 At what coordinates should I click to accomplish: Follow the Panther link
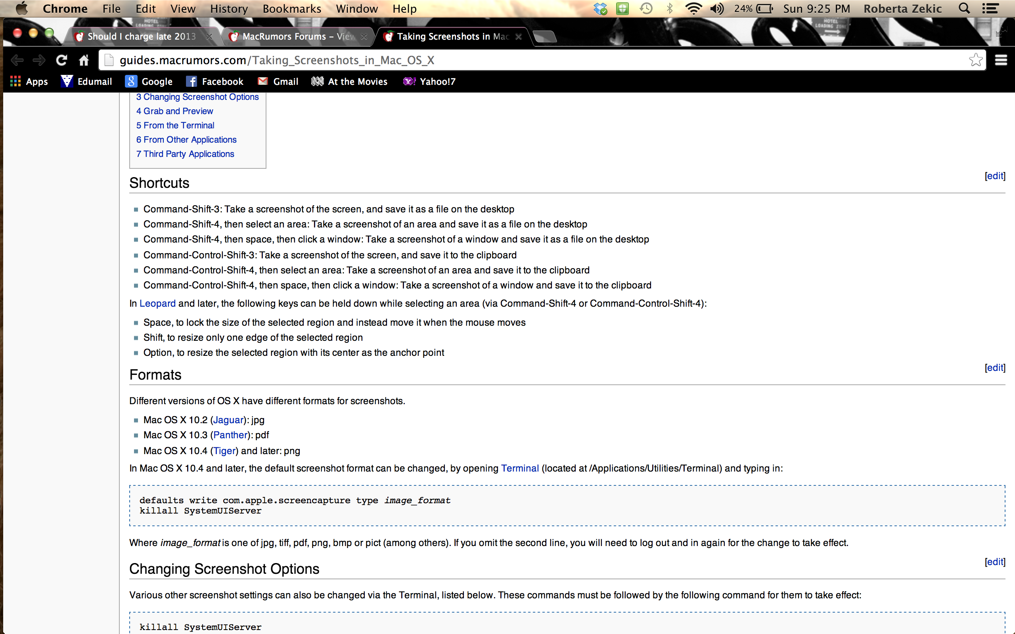point(231,435)
